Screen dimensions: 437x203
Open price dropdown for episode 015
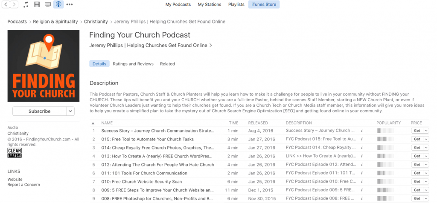pos(426,139)
